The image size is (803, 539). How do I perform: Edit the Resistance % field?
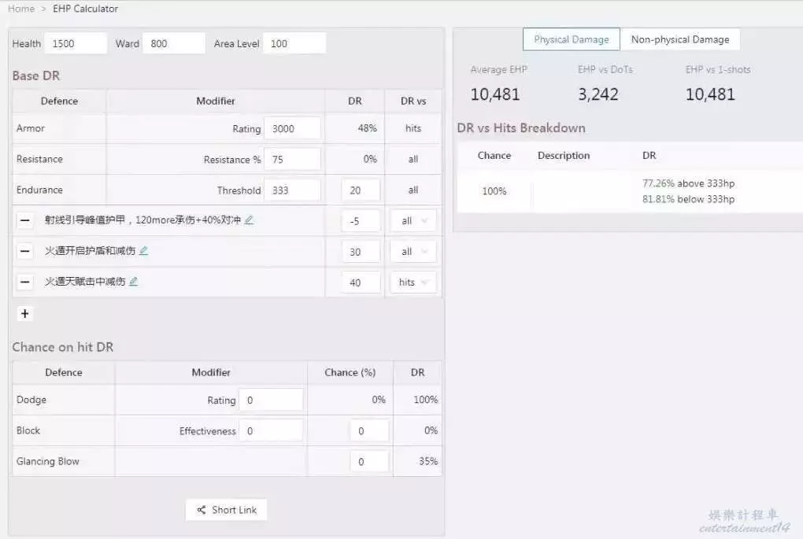tap(292, 159)
